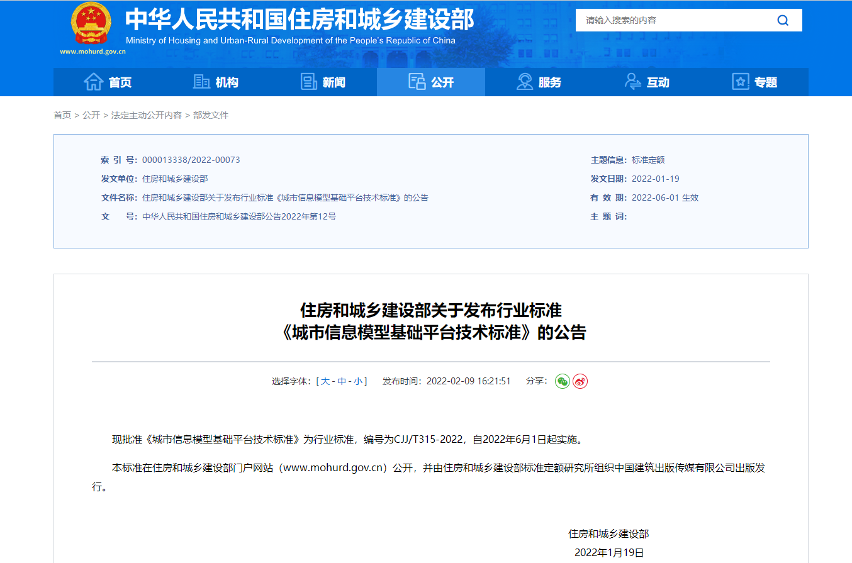Open 部发文件 breadcrumb link
The width and height of the screenshot is (852, 563).
211,115
